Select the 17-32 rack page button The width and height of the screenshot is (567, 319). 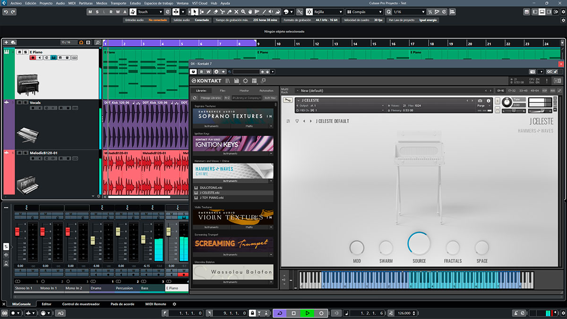[512, 90]
